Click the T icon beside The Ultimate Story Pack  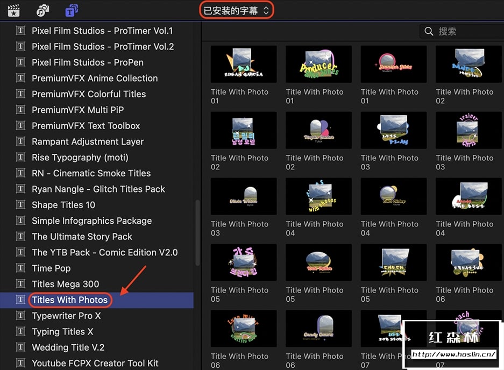click(20, 236)
